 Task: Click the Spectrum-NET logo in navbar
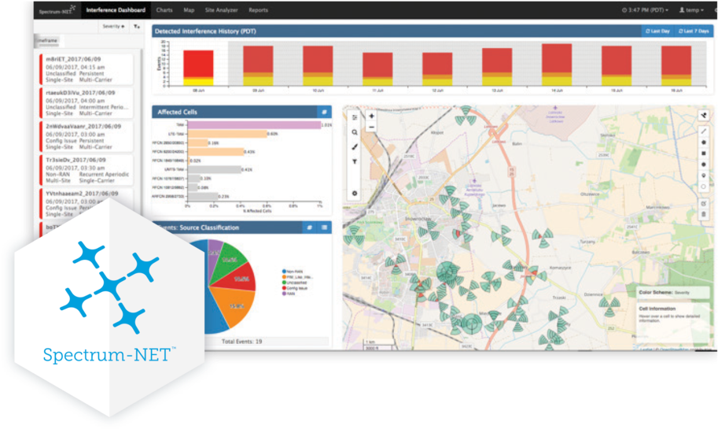click(x=57, y=10)
